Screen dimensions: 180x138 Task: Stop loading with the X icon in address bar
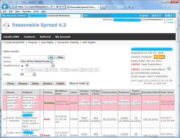pos(63,7)
